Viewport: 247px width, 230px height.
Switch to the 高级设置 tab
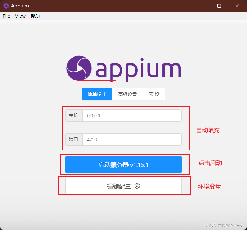[127, 94]
